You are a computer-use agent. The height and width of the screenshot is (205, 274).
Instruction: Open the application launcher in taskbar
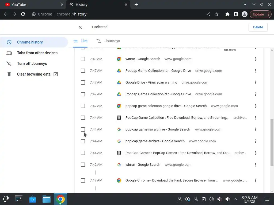click(6, 199)
